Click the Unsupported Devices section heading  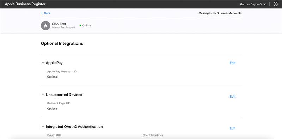pos(64,95)
